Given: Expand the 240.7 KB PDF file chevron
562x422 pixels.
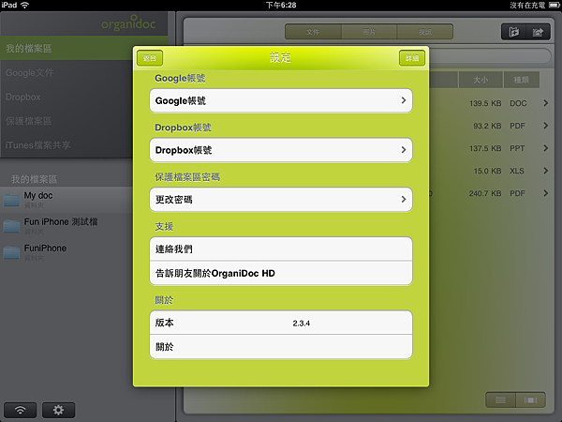Looking at the screenshot, I should coord(545,193).
